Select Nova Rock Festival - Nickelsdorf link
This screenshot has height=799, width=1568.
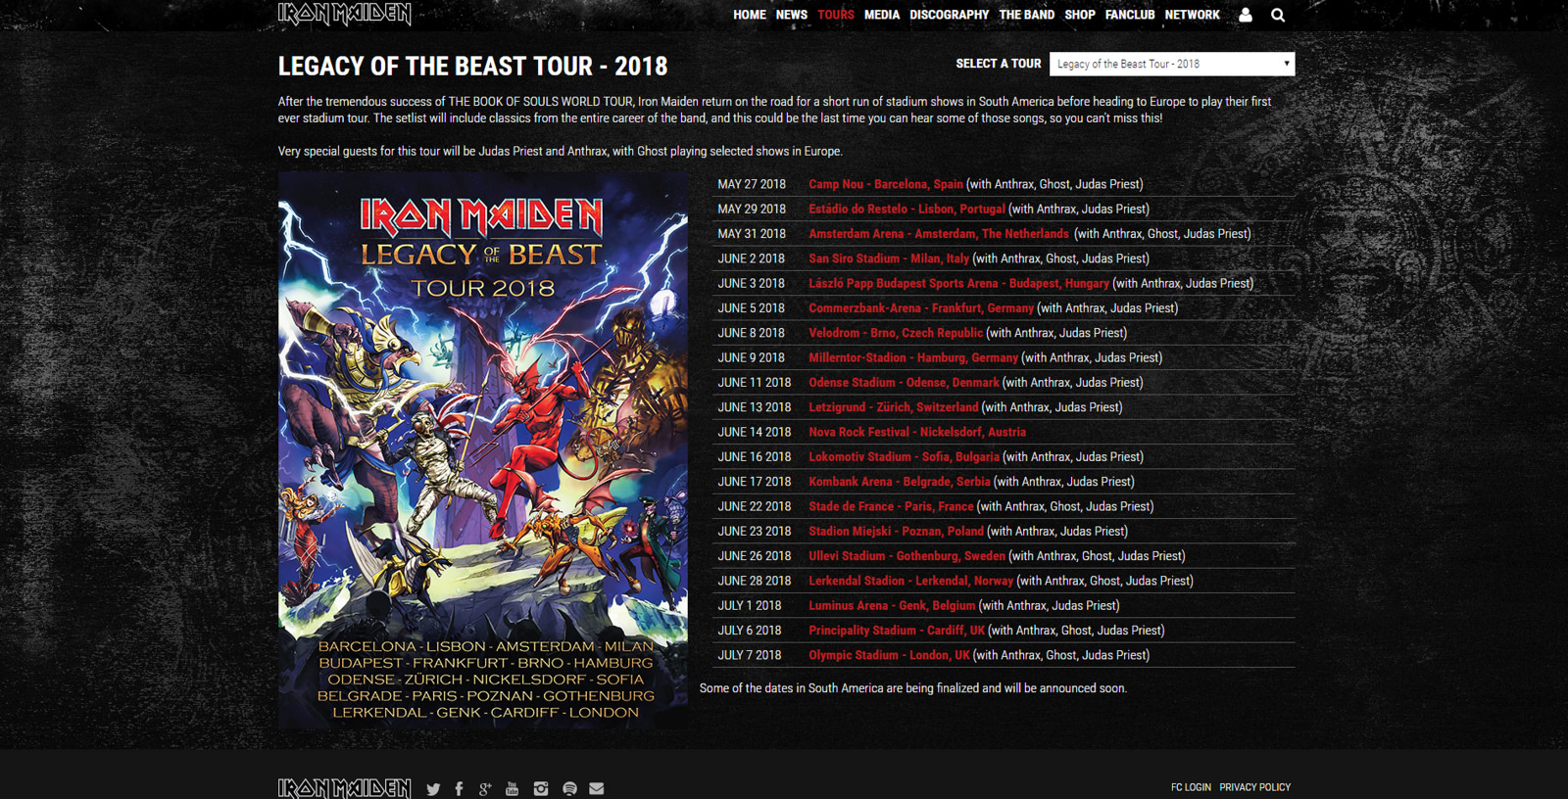(916, 432)
